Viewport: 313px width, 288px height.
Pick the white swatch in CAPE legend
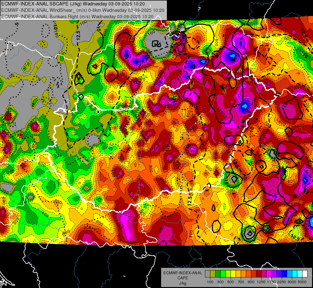pos(305,274)
